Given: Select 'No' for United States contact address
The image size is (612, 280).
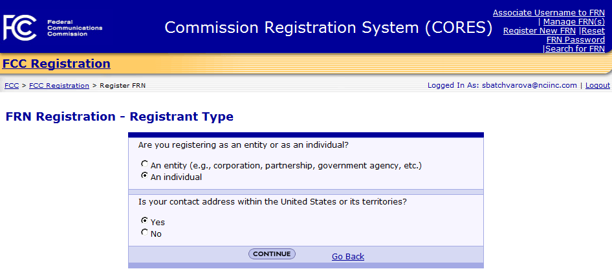Looking at the screenshot, I should tap(144, 232).
